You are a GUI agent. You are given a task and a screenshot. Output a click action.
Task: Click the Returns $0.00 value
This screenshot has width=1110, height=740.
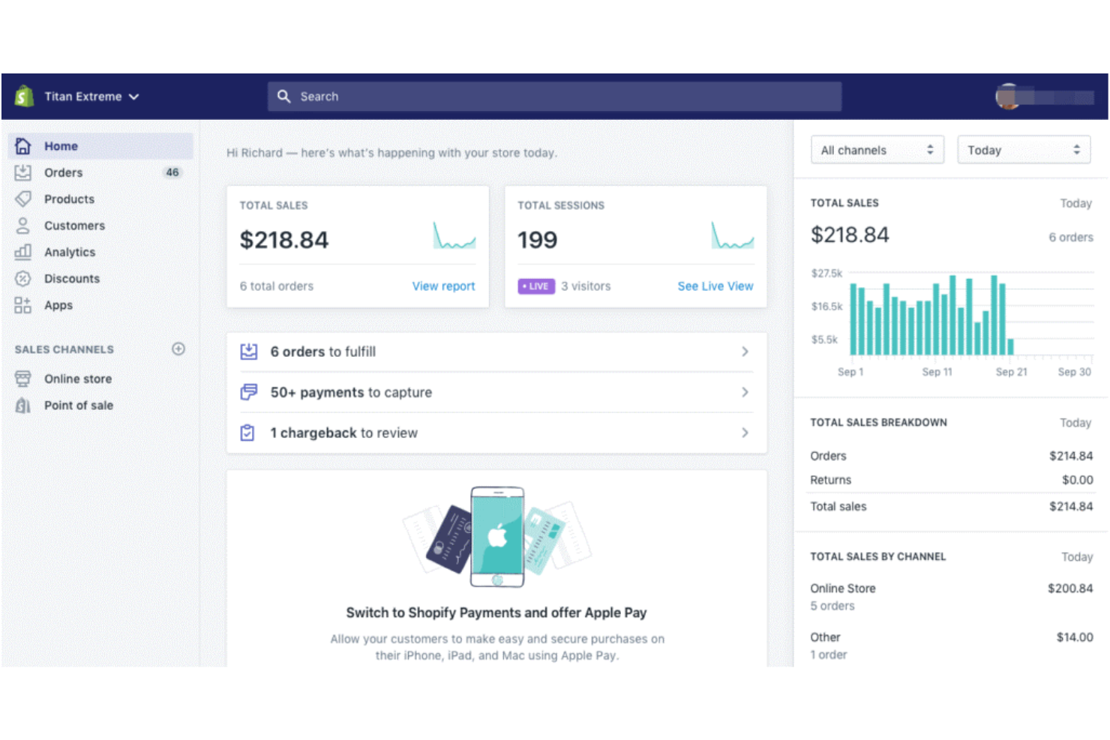(1078, 480)
